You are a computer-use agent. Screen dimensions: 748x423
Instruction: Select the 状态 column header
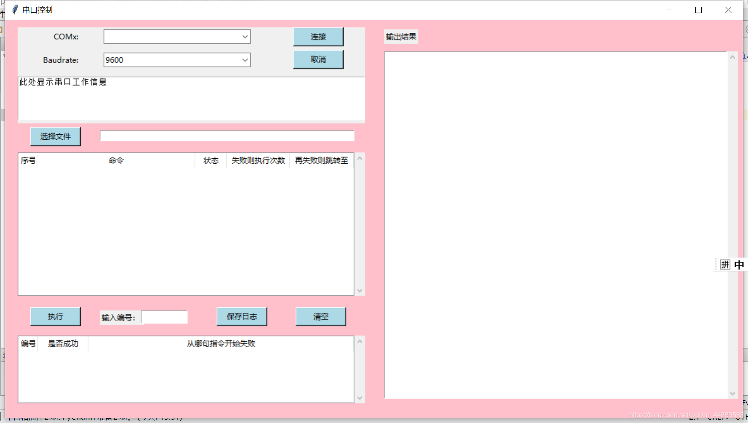click(x=210, y=160)
